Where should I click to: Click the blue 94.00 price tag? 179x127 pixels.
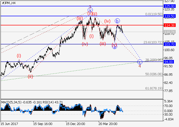(x=169, y=62)
